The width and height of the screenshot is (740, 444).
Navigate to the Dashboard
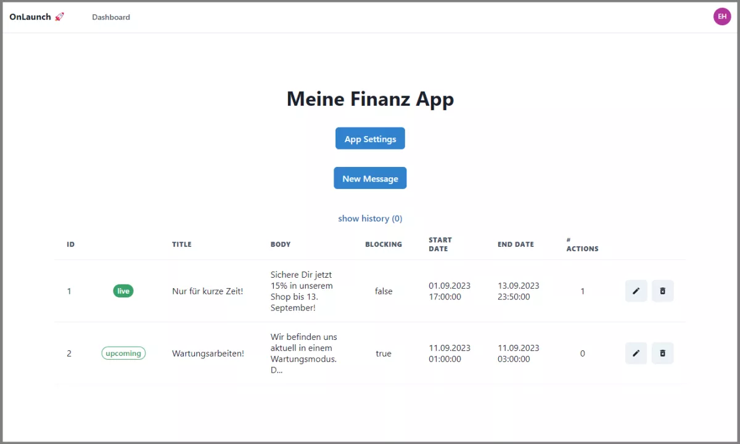click(111, 17)
